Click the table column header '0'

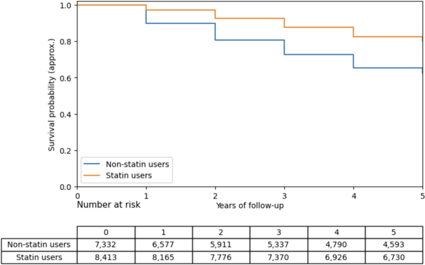[x=106, y=232]
